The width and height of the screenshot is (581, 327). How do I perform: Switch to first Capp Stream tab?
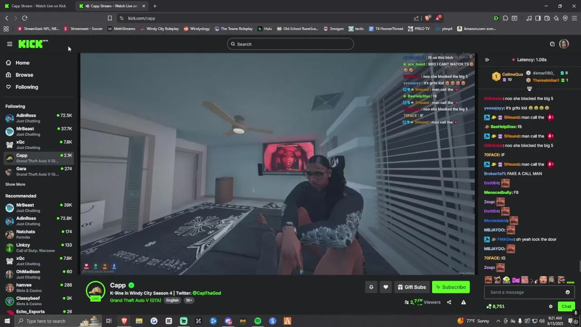35,6
